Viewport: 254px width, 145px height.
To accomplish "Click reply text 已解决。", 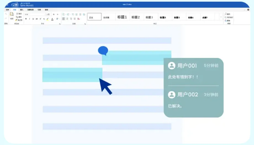I will pos(175,106).
